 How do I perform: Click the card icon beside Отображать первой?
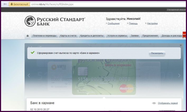pos(154,103)
